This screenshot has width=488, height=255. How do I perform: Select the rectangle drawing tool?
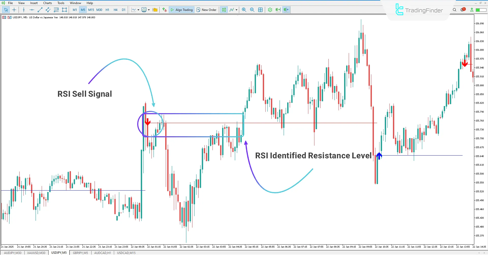[64, 10]
